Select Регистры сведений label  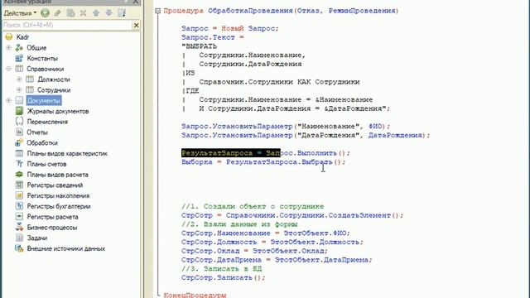pos(55,185)
